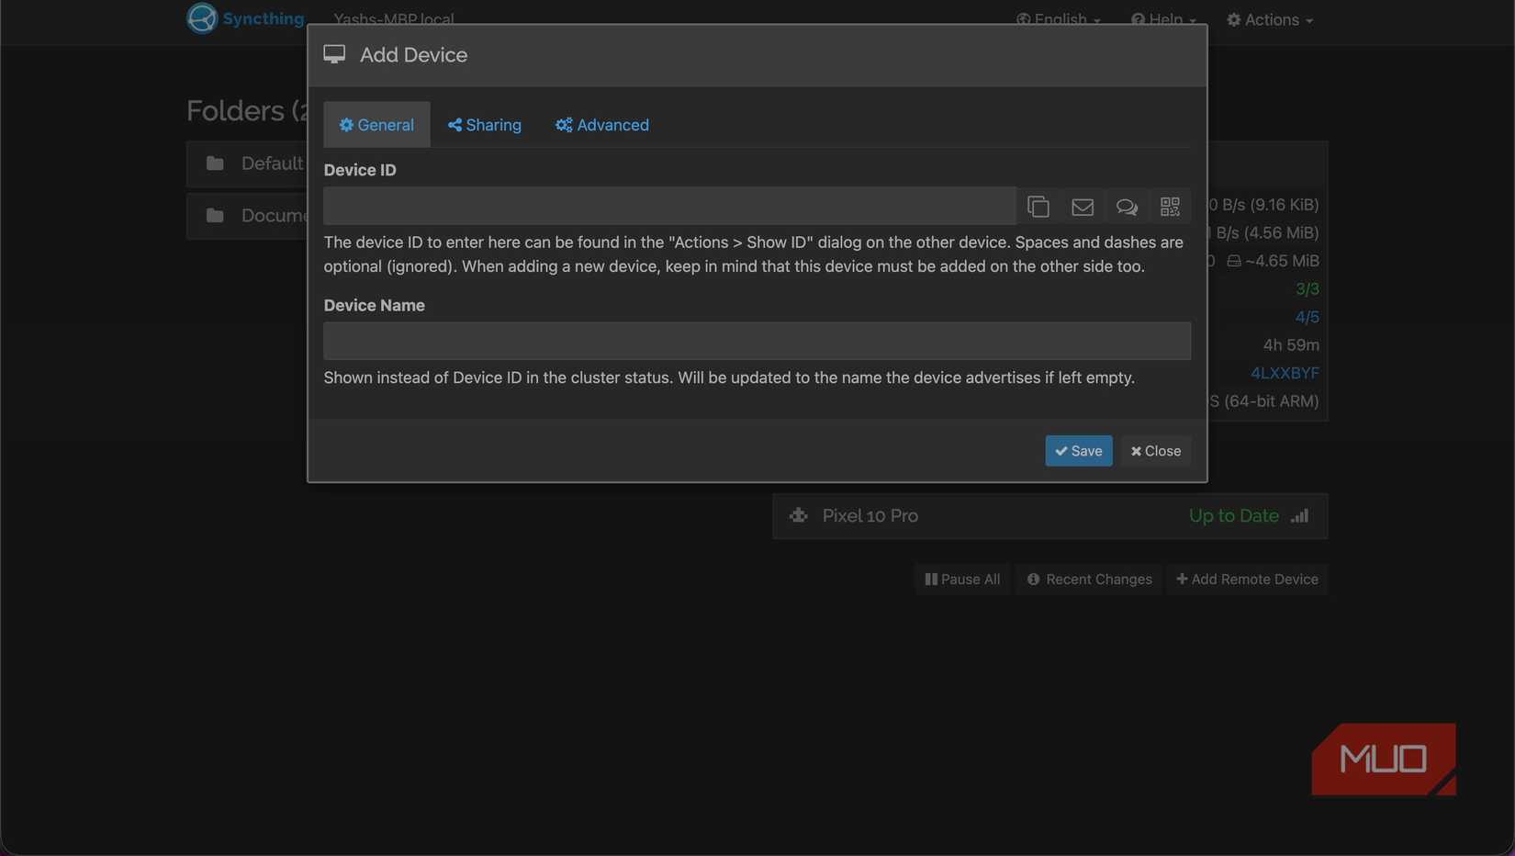Click the Pixel 10 Pro device icon

[x=799, y=516]
